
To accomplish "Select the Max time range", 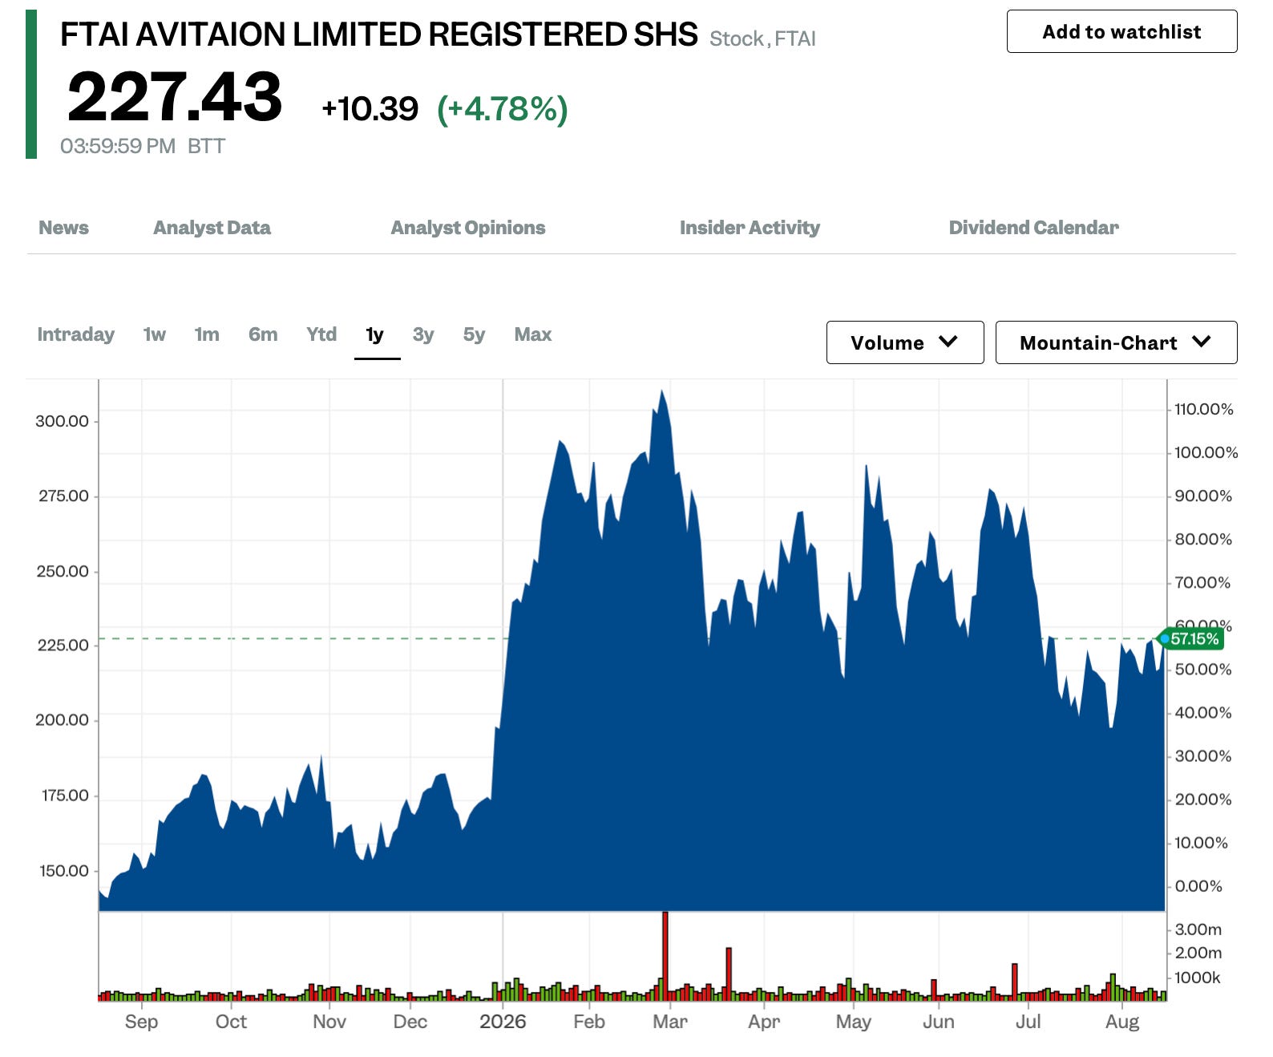I will [x=533, y=334].
